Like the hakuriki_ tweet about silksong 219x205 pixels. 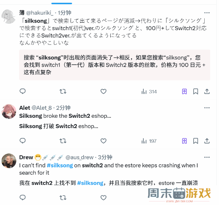[x=104, y=91]
